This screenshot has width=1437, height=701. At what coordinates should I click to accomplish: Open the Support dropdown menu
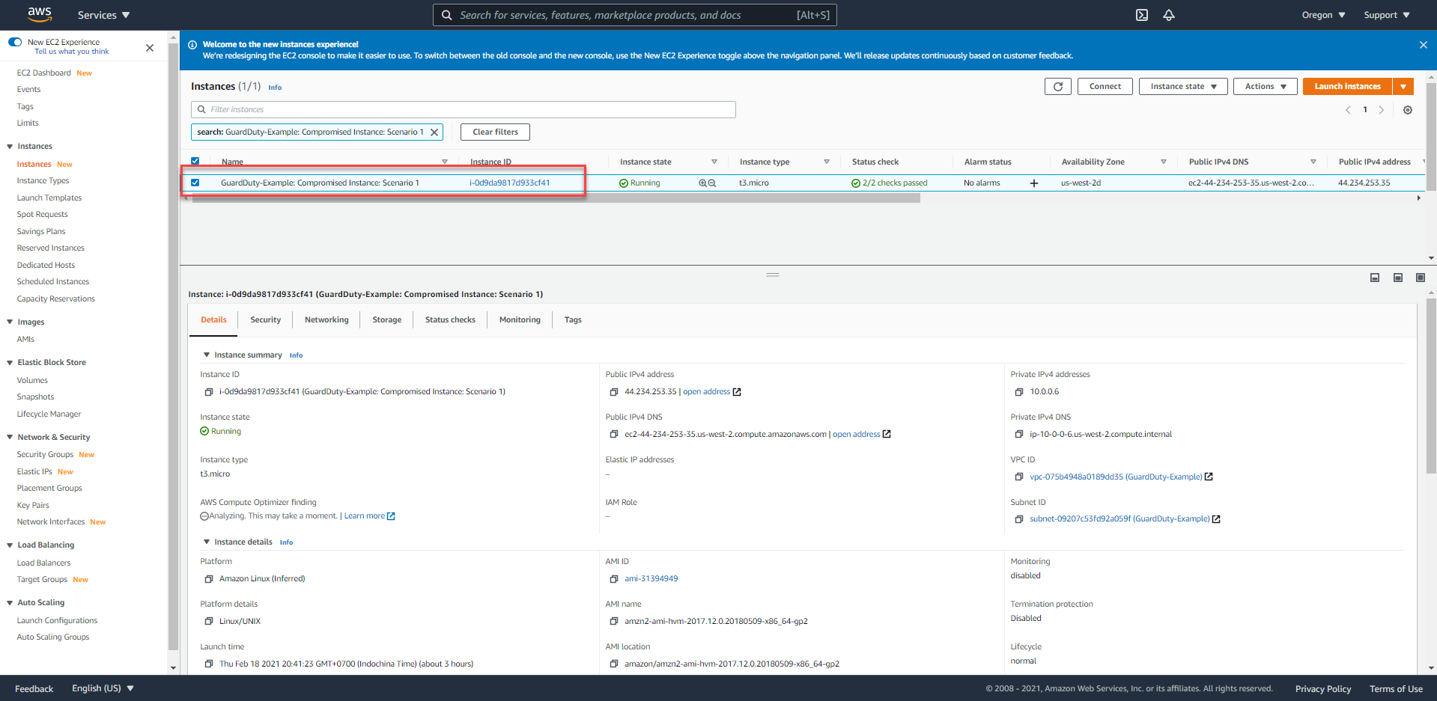click(1387, 15)
